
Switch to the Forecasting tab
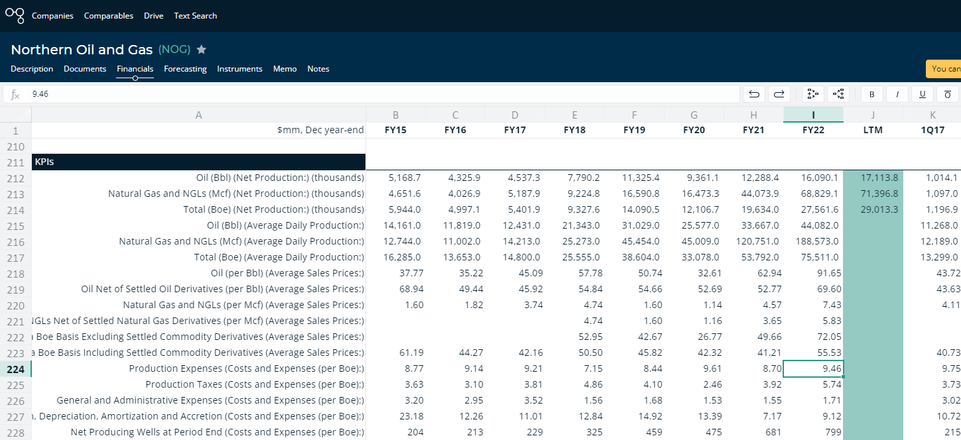point(185,69)
